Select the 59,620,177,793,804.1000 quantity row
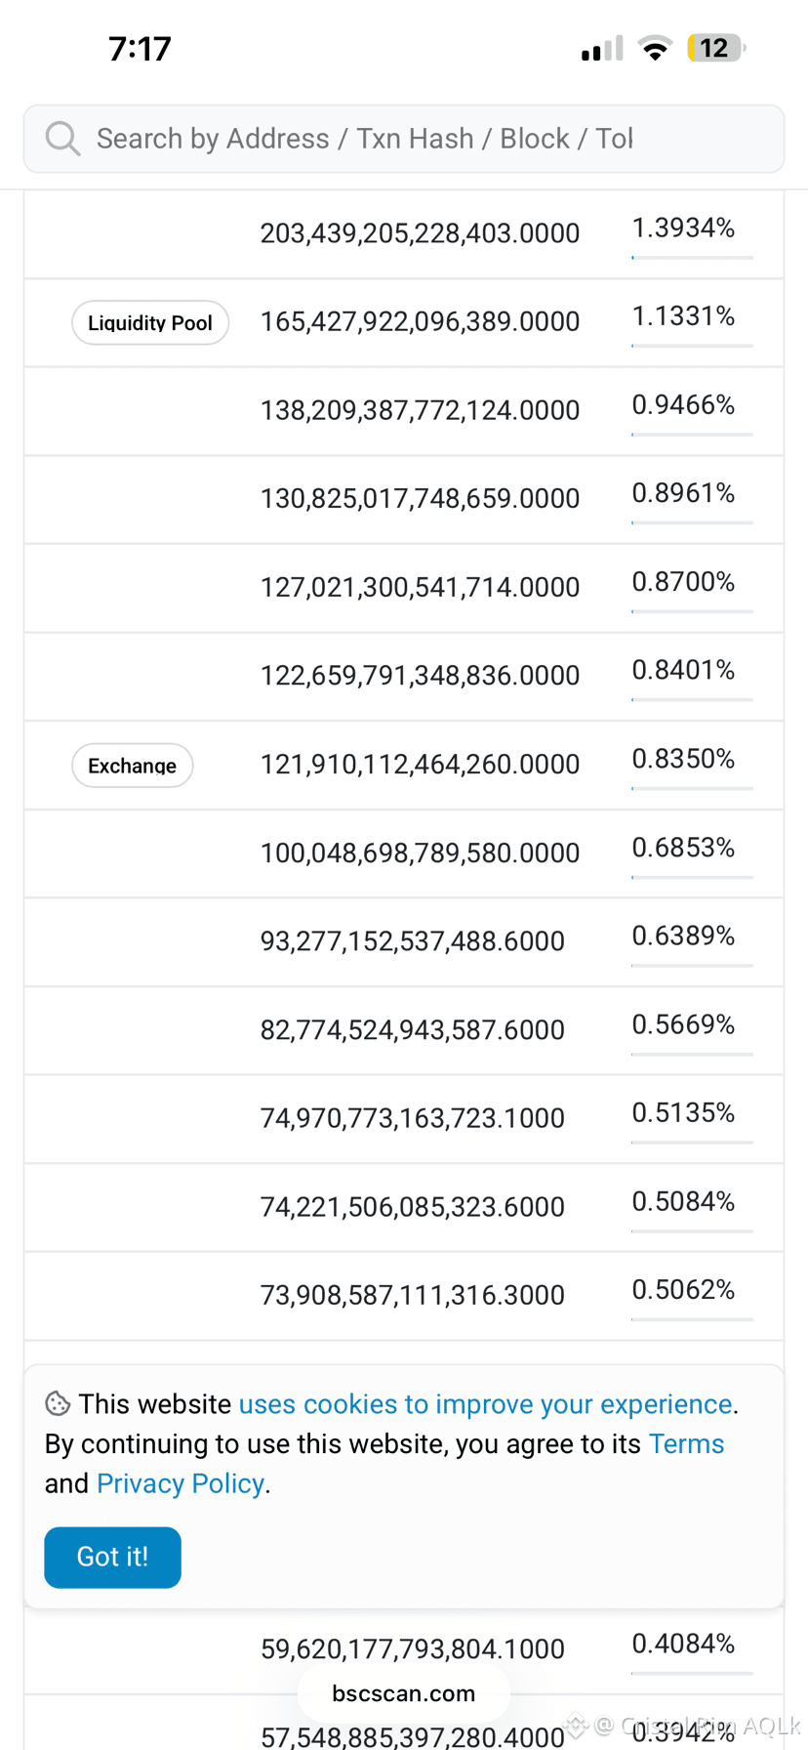The width and height of the screenshot is (808, 1750). tap(404, 1649)
